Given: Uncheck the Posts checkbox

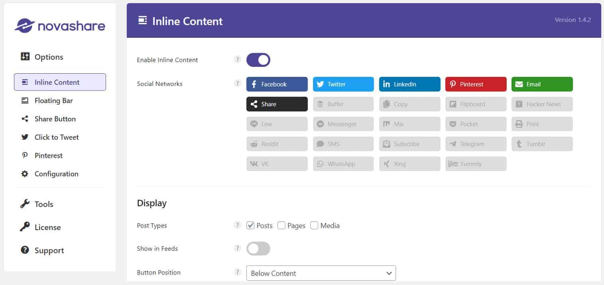Looking at the screenshot, I should click(x=250, y=225).
